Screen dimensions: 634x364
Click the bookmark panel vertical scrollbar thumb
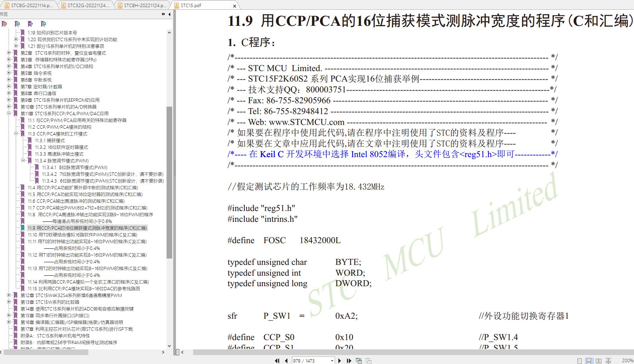pos(169,183)
